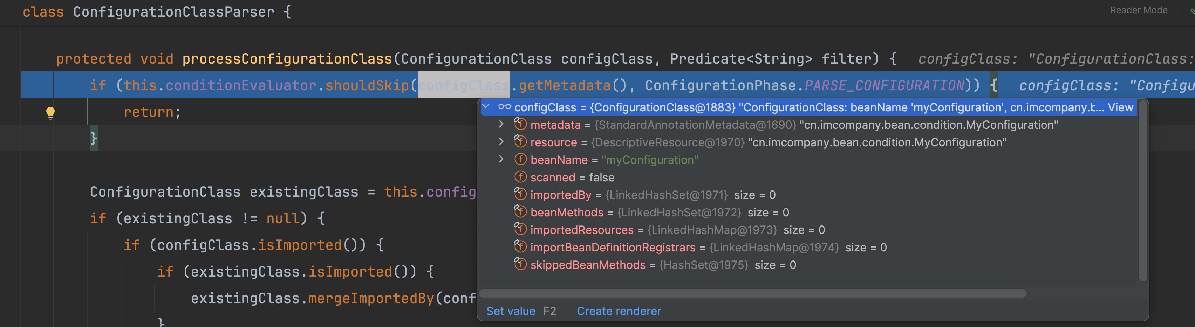Screen dimensions: 1195x327
Task: Click the beanName field icon
Action: click(x=520, y=159)
